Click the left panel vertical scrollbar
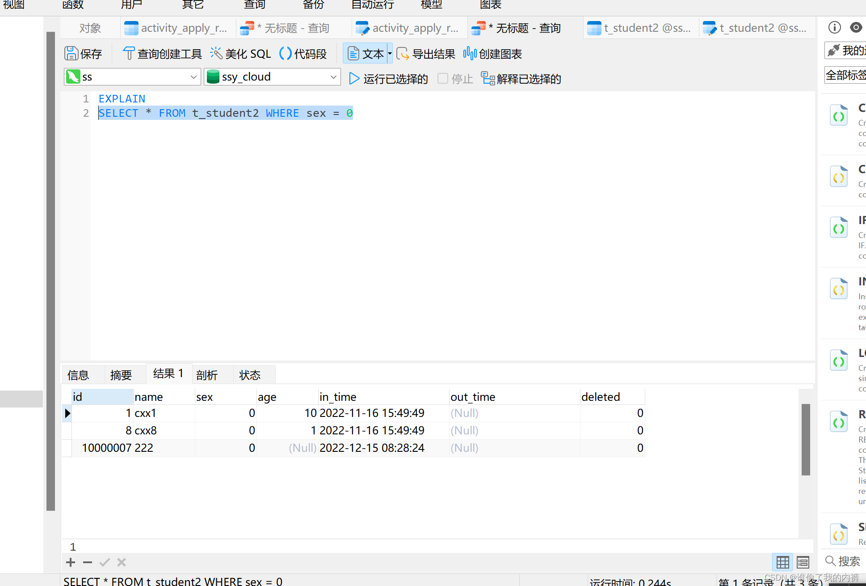 tap(50, 271)
